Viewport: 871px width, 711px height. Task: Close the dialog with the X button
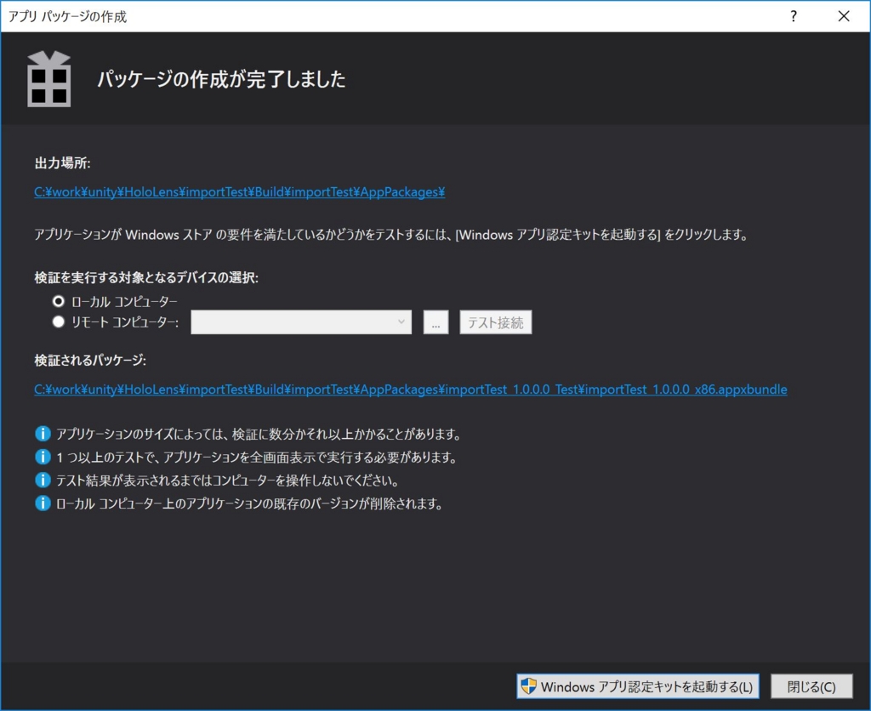click(844, 16)
